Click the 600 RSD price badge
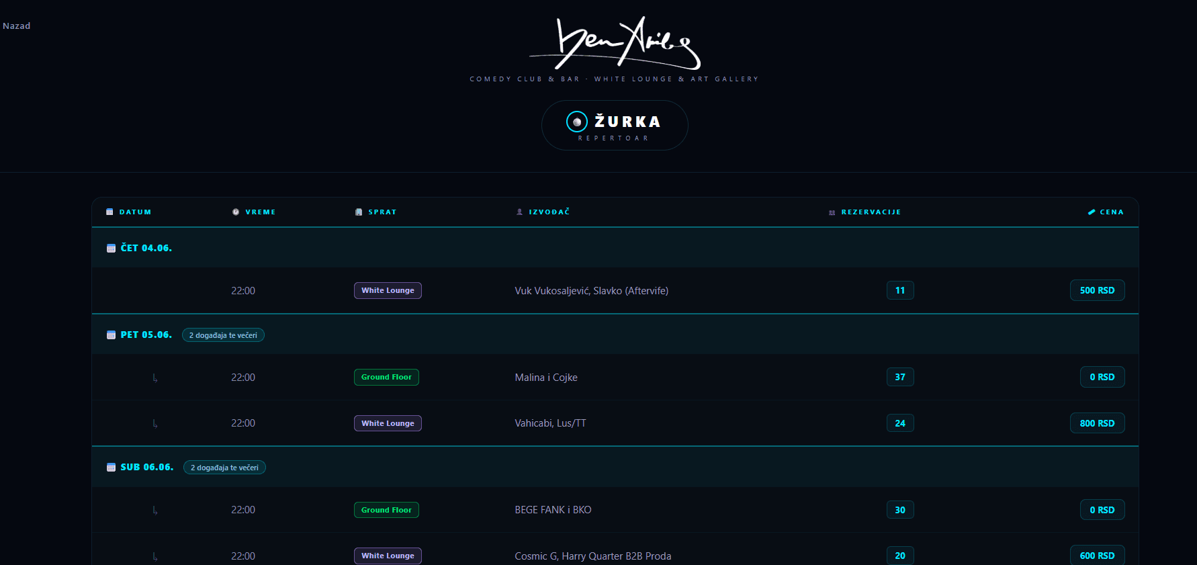 pos(1098,556)
